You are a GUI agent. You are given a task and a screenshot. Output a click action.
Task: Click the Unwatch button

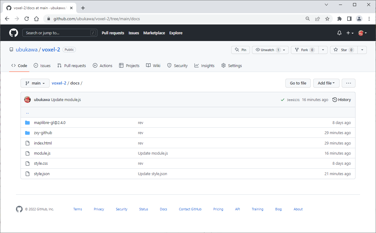(x=270, y=50)
